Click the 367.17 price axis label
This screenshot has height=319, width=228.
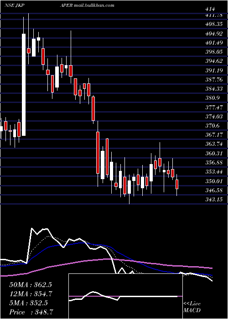(x=213, y=135)
